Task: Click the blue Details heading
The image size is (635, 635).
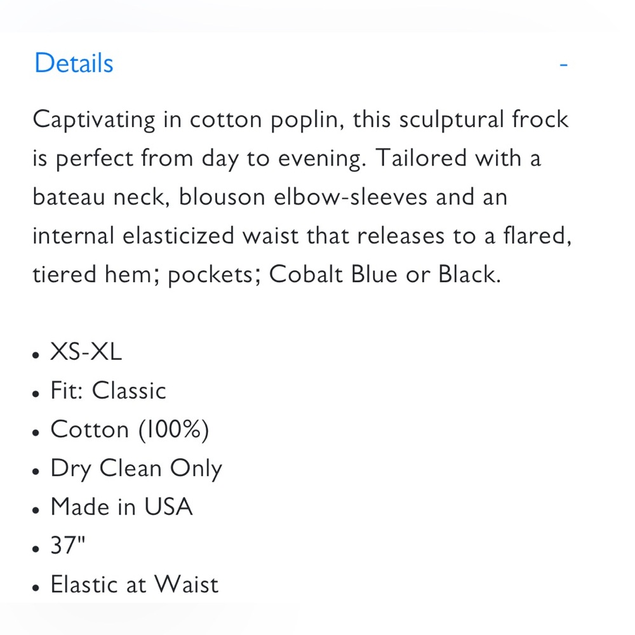Action: [74, 63]
